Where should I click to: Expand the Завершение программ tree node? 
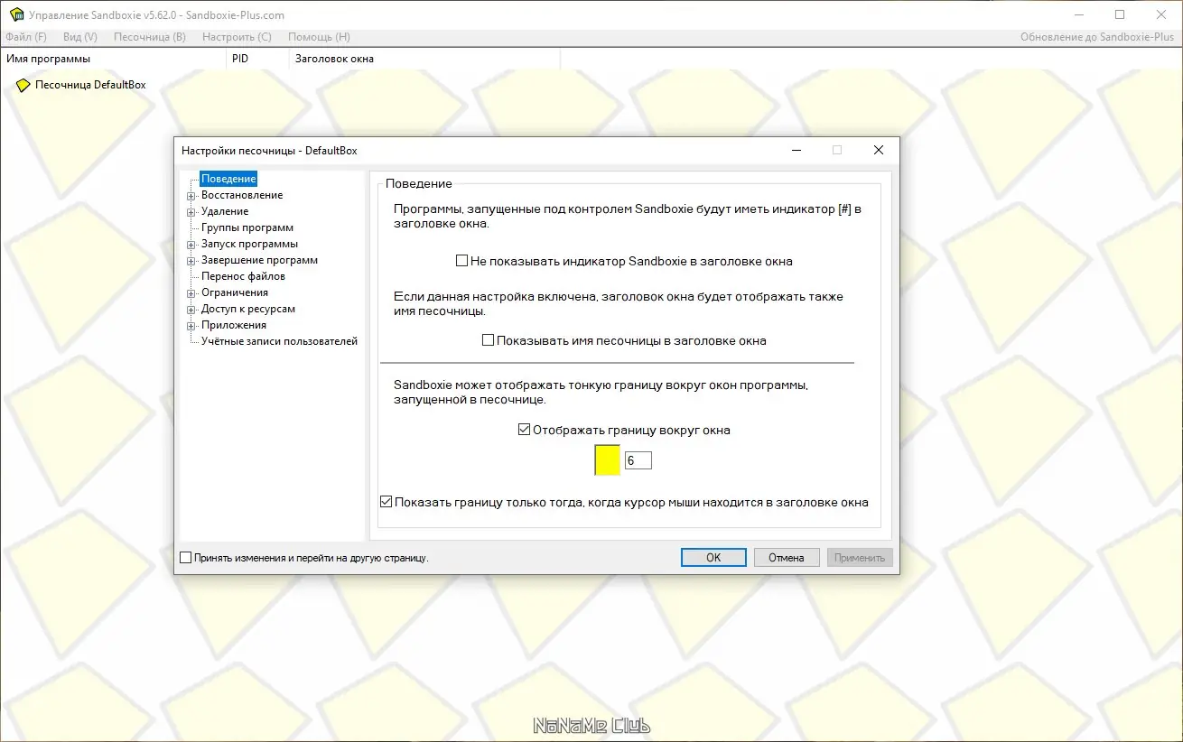[x=191, y=260]
